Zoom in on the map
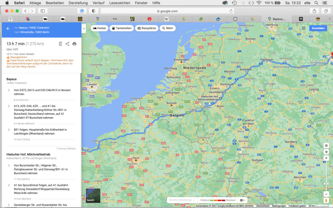 click(326, 158)
